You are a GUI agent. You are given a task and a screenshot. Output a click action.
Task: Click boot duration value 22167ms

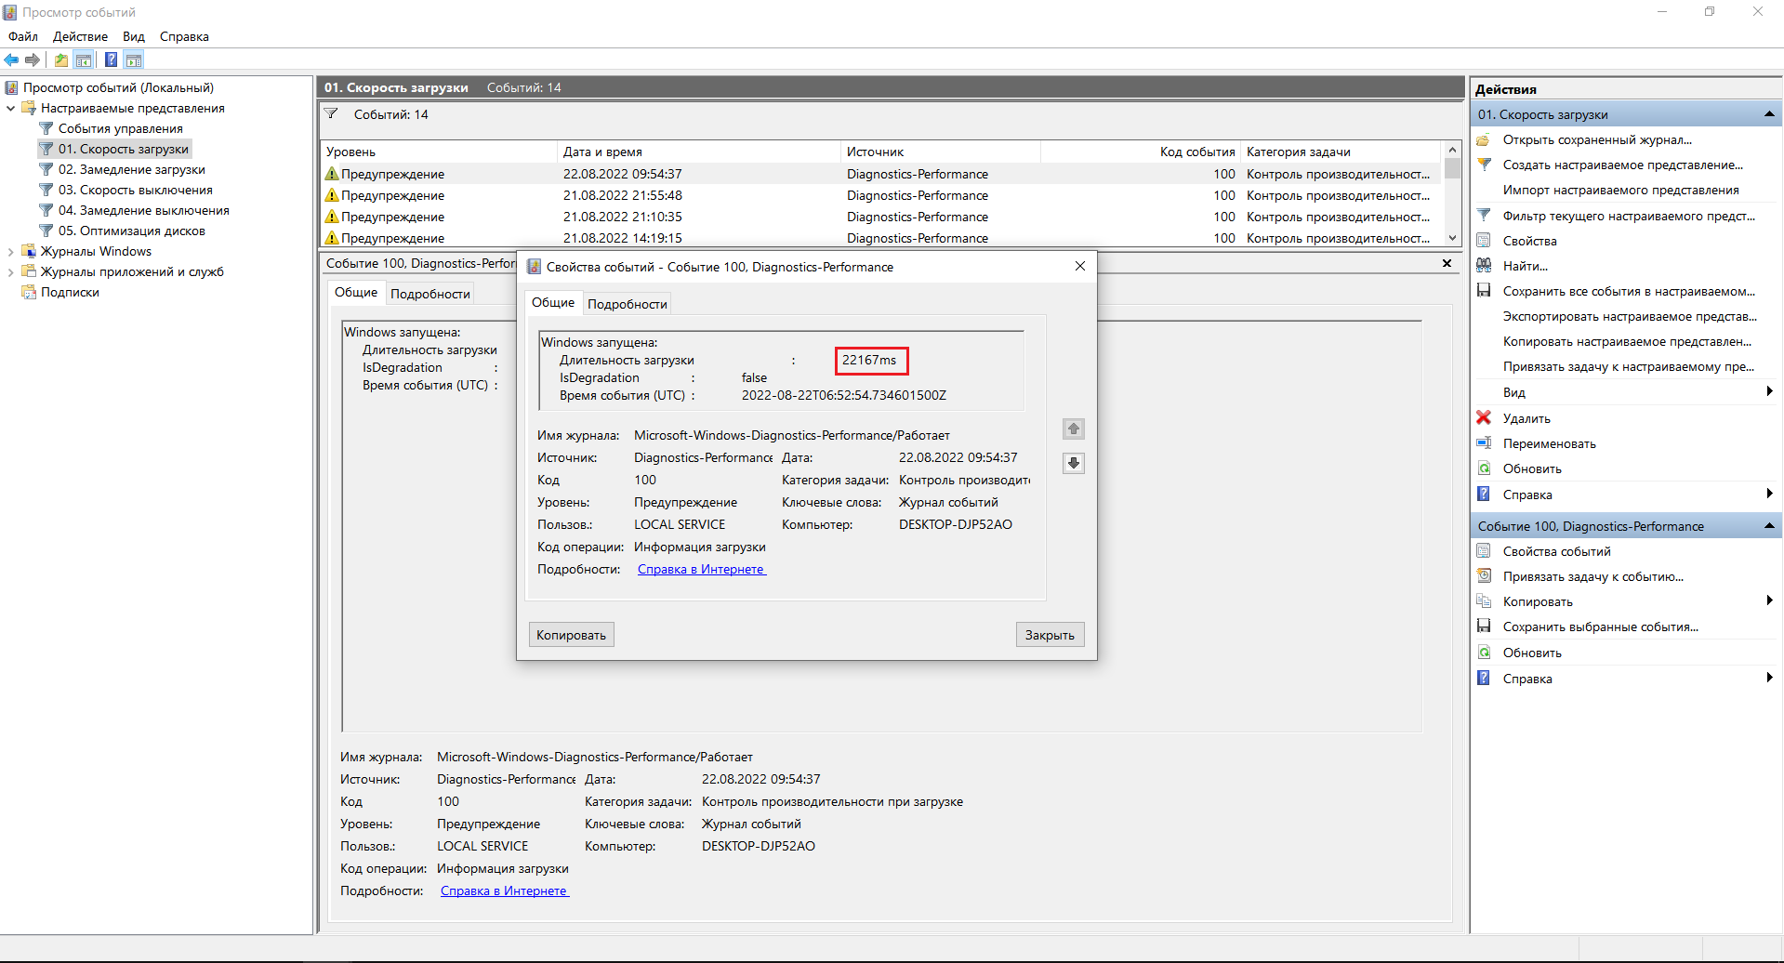870,360
